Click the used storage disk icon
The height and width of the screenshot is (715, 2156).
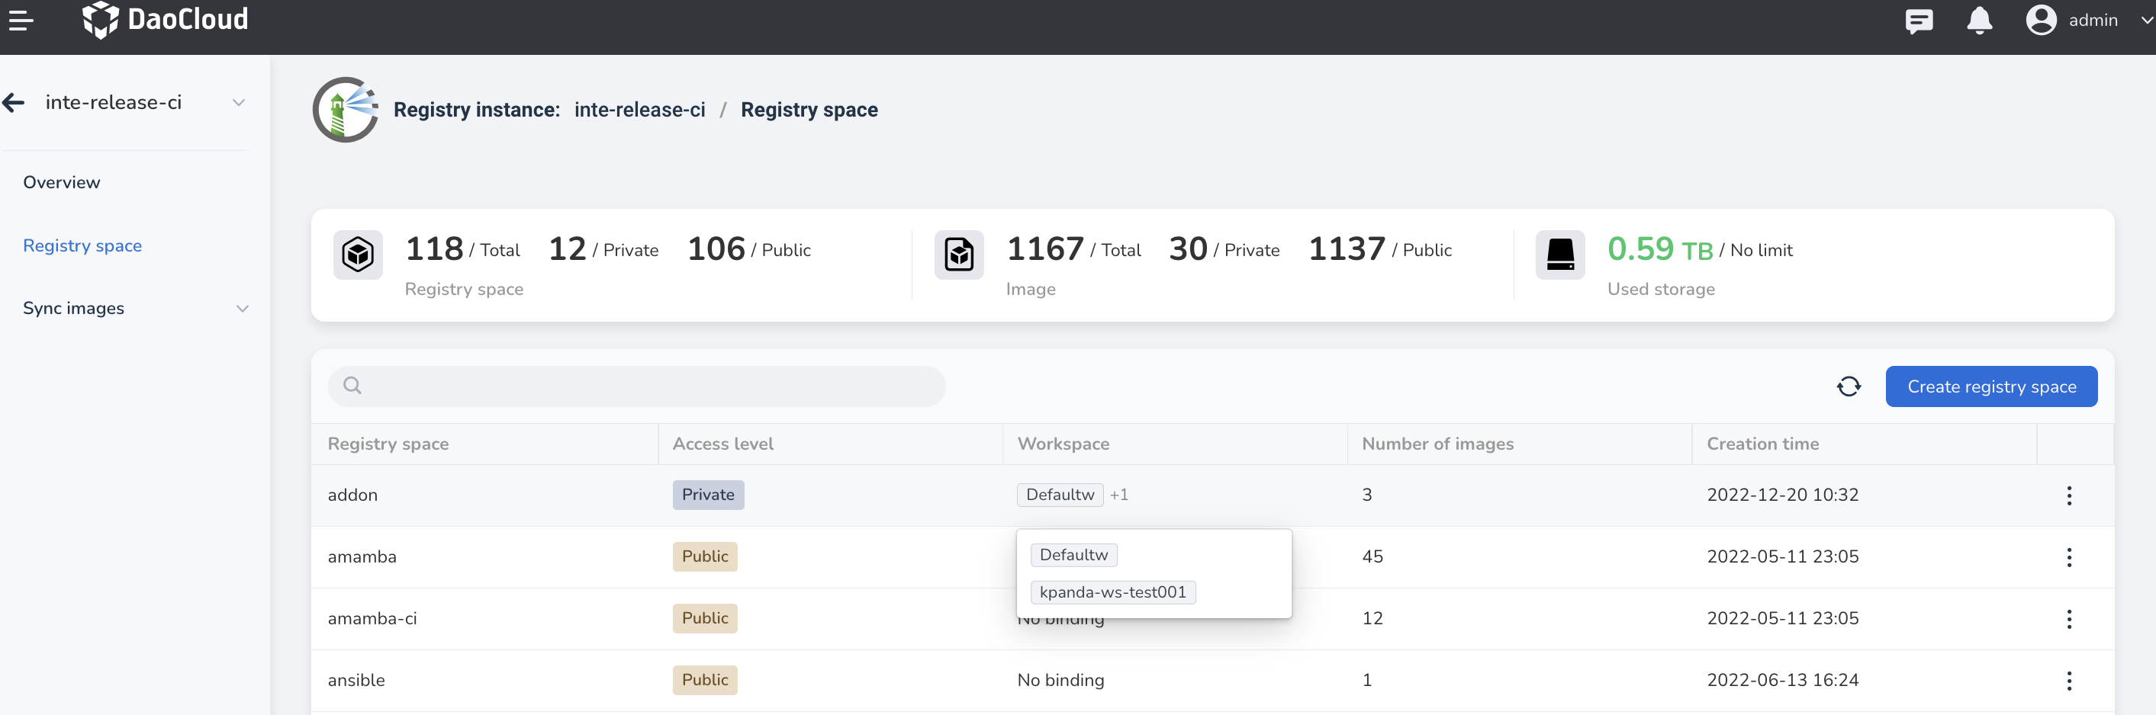coord(1560,255)
